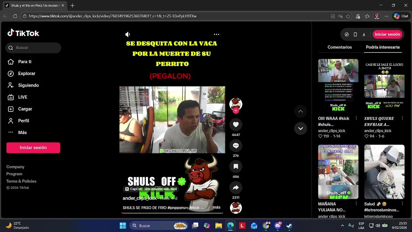Click CapCut Una edición más fácil tag
Screen dimensions: 412x232
pos(151,189)
